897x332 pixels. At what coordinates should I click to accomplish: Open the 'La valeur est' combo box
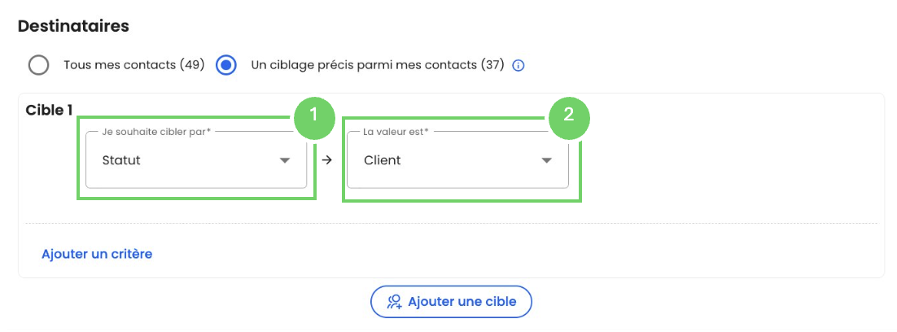point(448,160)
